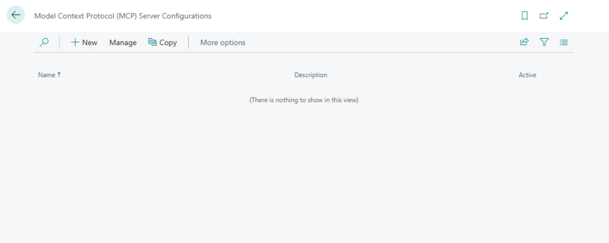Go back using the left arrow button
Viewport: 609px width, 243px height.
(15, 15)
